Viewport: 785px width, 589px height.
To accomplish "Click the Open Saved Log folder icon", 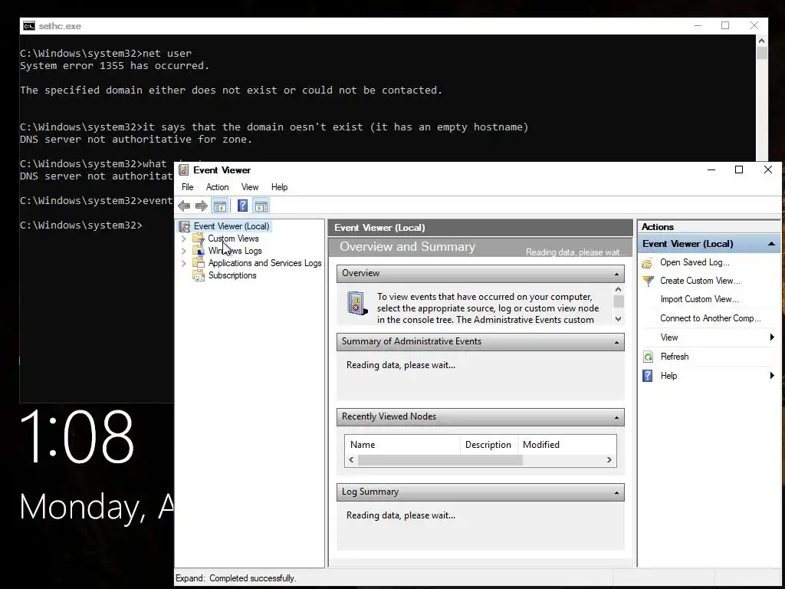I will 647,263.
